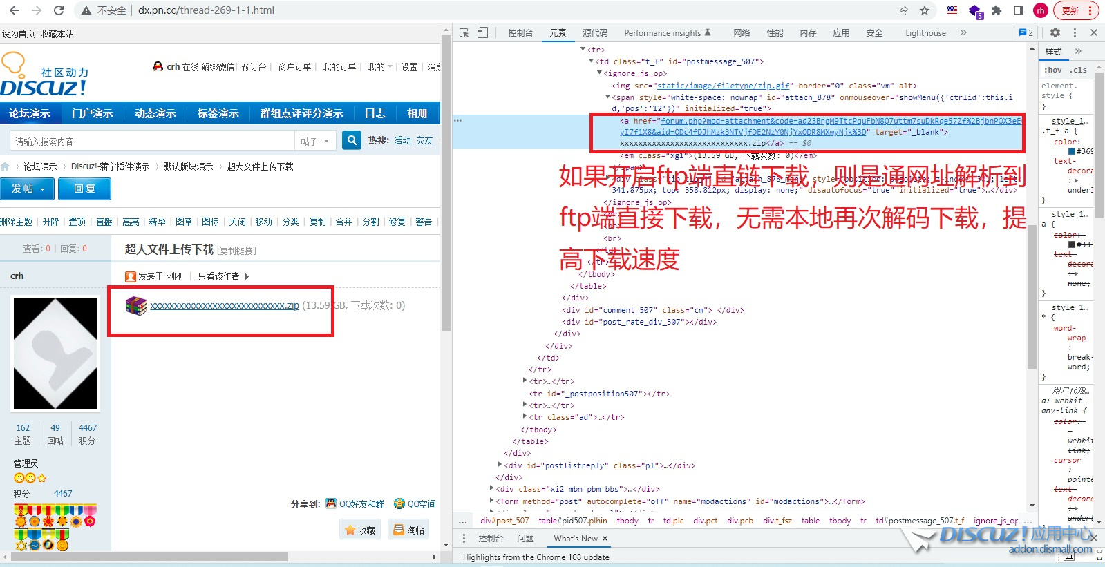Toggle the device toolbar emulation icon
1105x567 pixels.
[482, 32]
